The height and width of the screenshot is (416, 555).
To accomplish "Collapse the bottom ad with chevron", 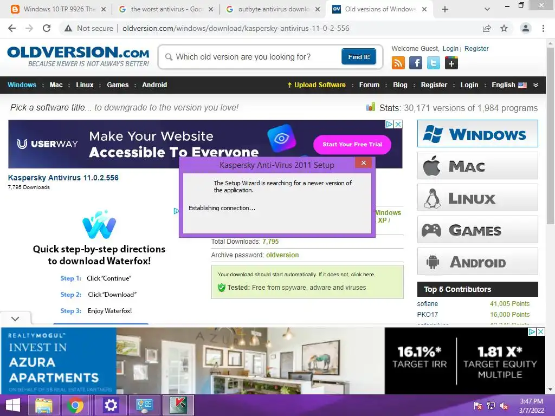I will pyautogui.click(x=15, y=318).
